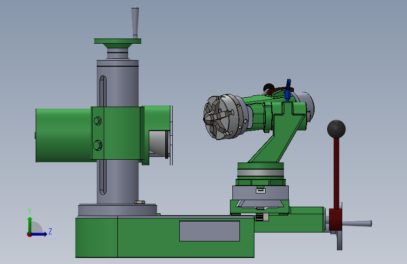The image size is (407, 264).
Task: Select the large black ball knob on the red lever
Action: (336, 129)
